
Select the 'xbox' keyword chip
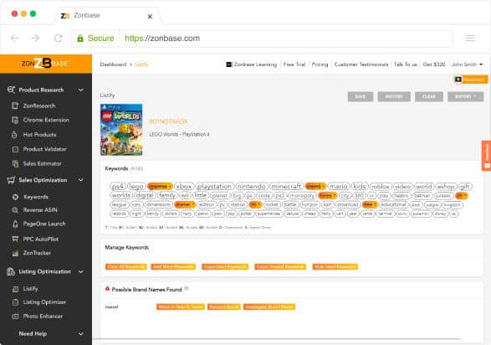point(184,187)
